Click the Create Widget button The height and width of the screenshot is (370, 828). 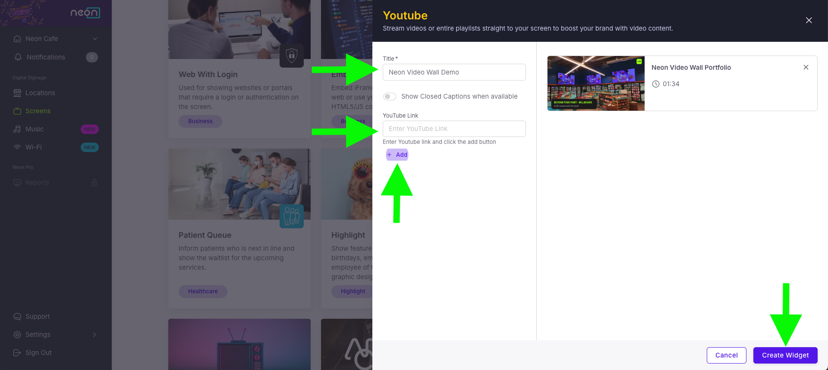[785, 355]
